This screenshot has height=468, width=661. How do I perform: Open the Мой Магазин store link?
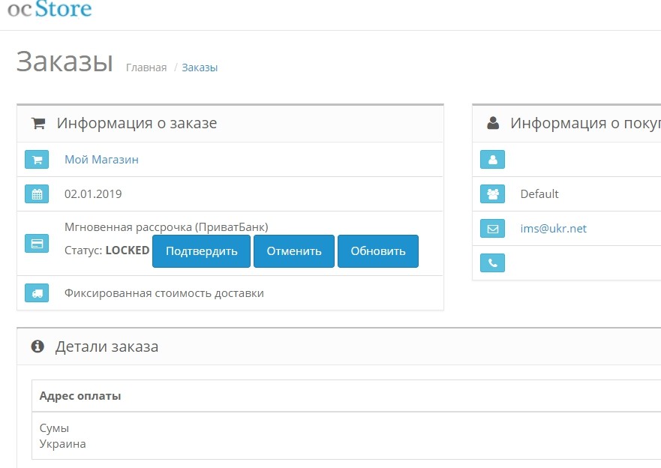[x=101, y=160]
